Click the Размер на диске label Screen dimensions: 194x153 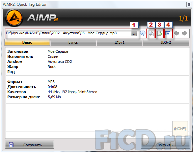point(24,97)
